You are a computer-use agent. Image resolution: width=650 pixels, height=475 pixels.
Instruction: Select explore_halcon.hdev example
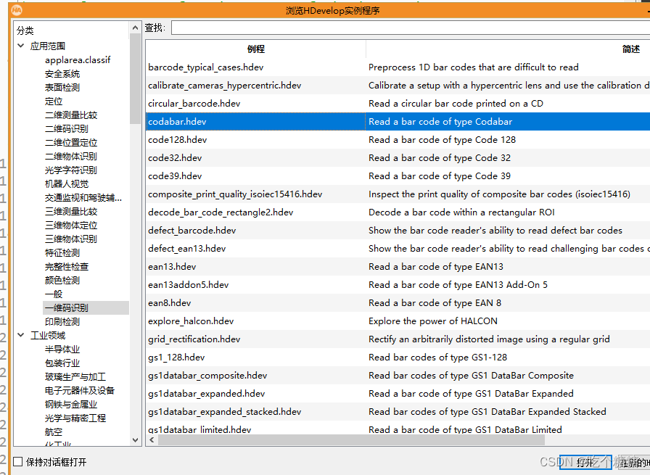pyautogui.click(x=191, y=321)
